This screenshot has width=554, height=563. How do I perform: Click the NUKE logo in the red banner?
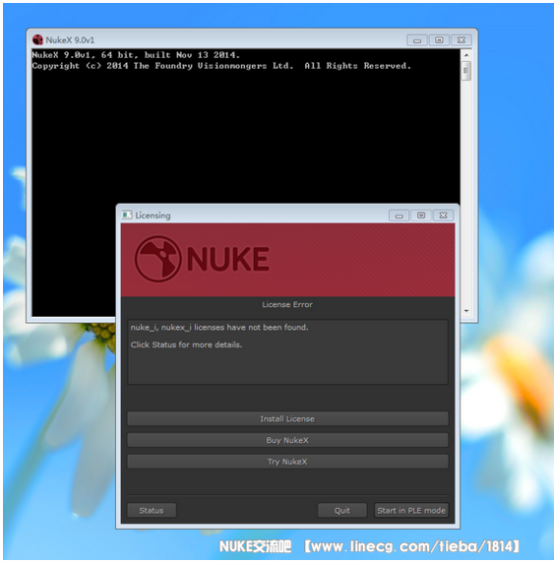point(202,259)
